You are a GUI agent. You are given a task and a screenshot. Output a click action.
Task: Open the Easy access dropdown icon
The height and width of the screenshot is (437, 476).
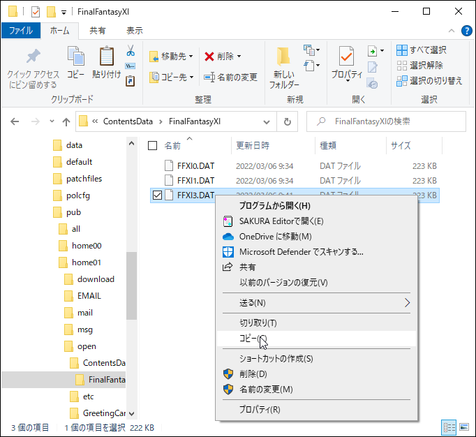point(311,66)
